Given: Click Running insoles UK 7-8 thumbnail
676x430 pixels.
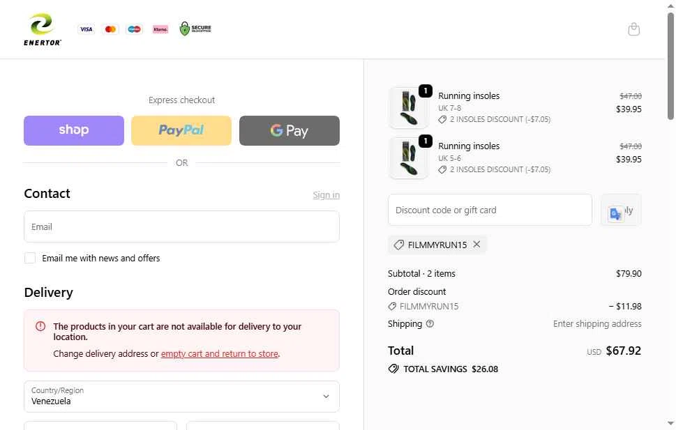Looking at the screenshot, I should 408,108.
